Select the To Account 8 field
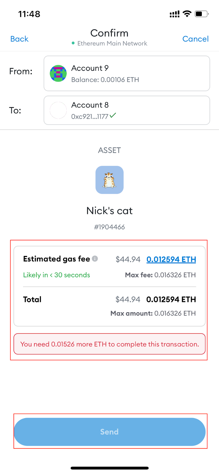This screenshot has height=474, width=219. tap(127, 110)
